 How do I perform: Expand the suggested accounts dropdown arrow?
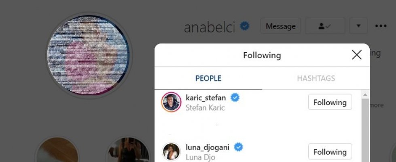point(358,26)
